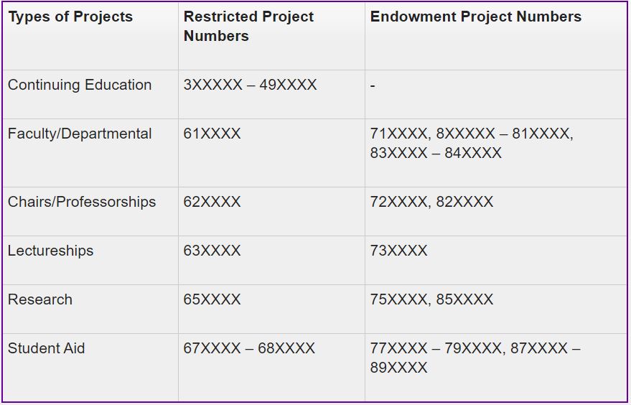Click the "72XXXX, 82XXXX" endowment cell
This screenshot has width=631, height=405.
431,202
